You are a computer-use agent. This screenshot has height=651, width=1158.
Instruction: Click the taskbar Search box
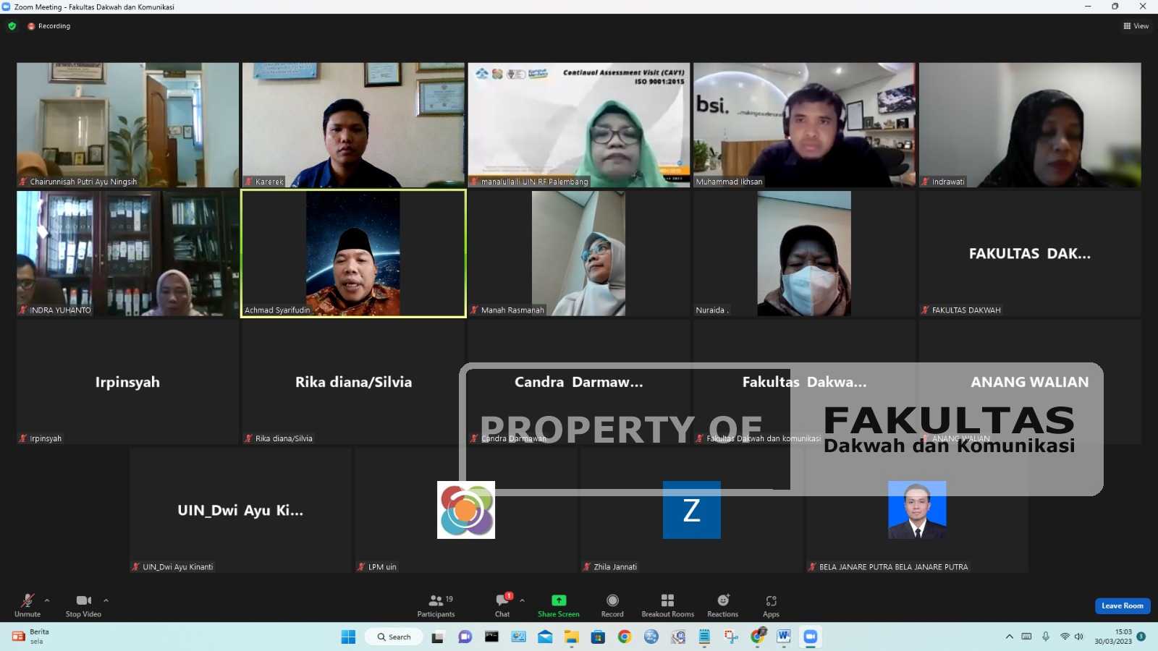click(x=394, y=637)
